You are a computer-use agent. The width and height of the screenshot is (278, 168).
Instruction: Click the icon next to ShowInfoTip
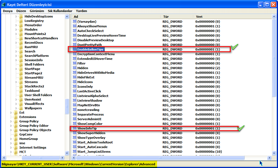click(75, 128)
